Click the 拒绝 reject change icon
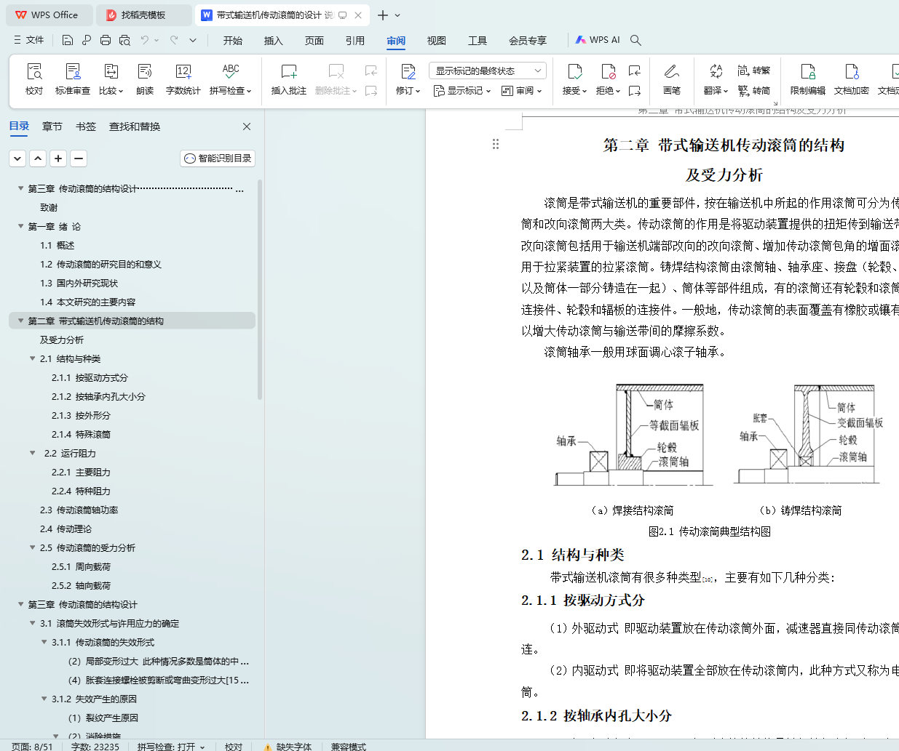 (x=608, y=71)
